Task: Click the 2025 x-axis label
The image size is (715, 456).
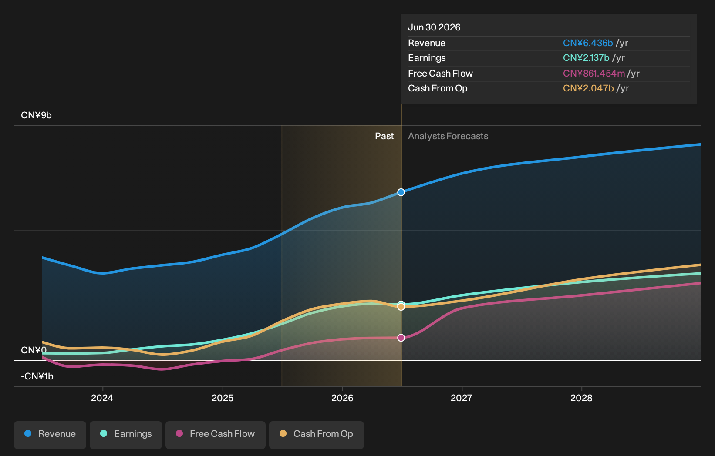Action: pos(223,398)
